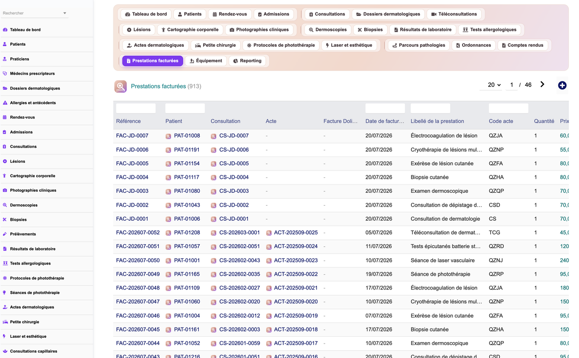The image size is (579, 358).
Task: Open consultation CS-202602-0027 link
Action: pyautogui.click(x=239, y=288)
